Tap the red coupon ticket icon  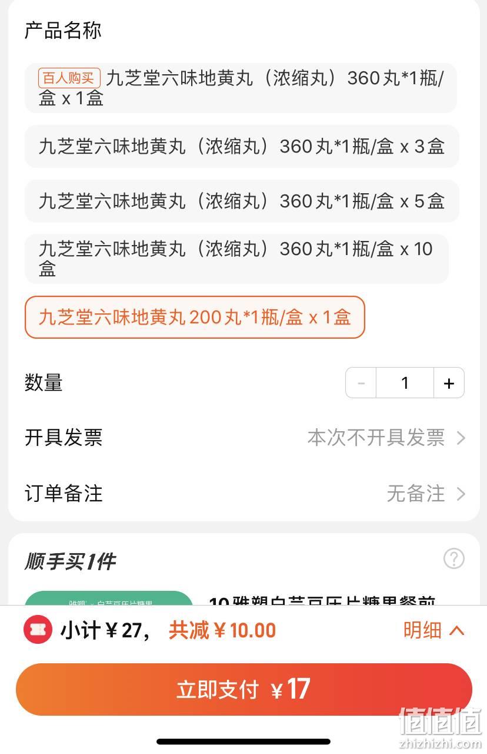[x=38, y=630]
